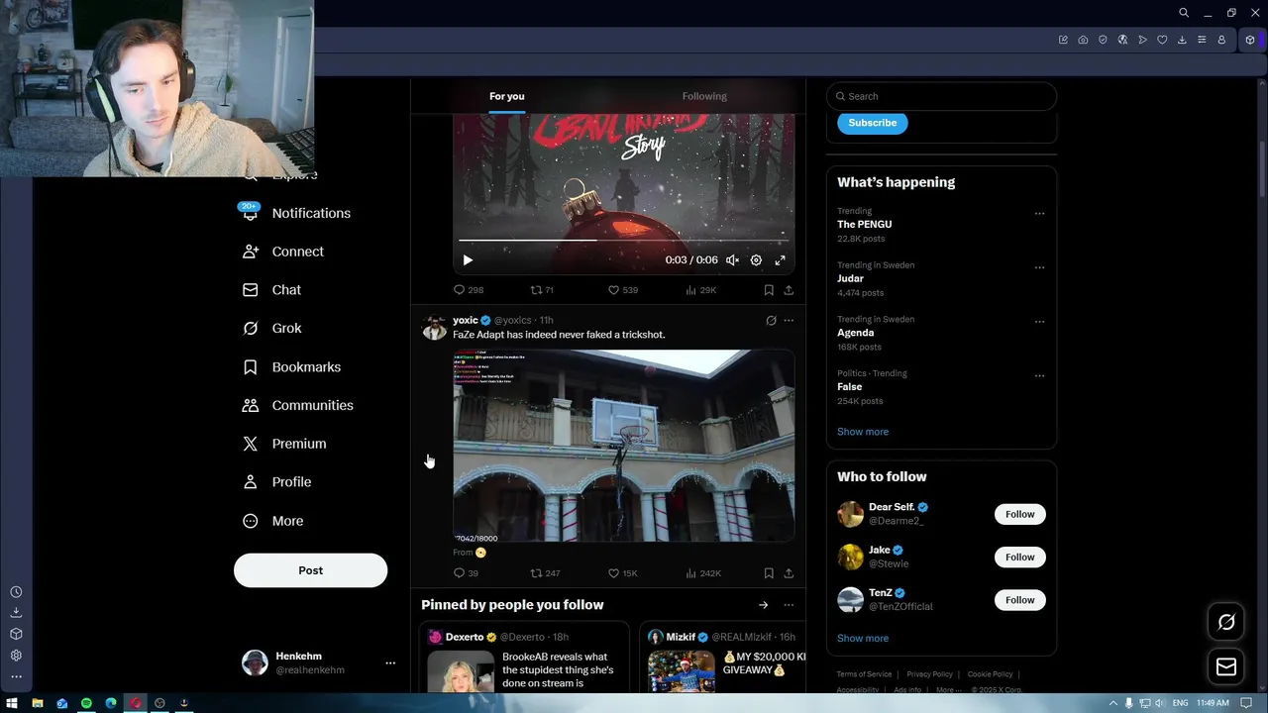
Task: Open Connect in the X sidebar
Action: tap(283, 252)
